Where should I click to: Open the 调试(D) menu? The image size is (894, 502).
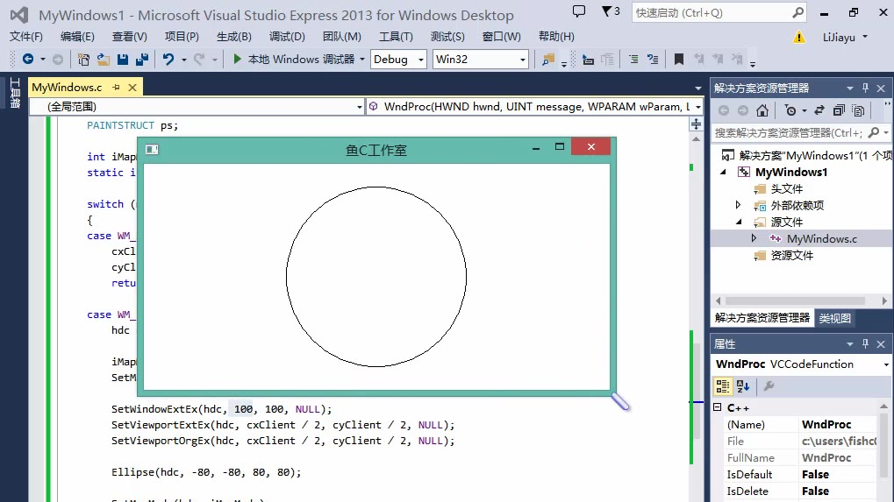click(x=287, y=37)
